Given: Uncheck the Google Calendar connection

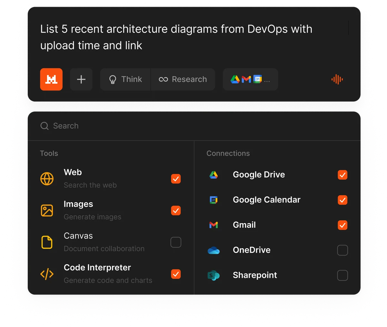Looking at the screenshot, I should click(342, 200).
